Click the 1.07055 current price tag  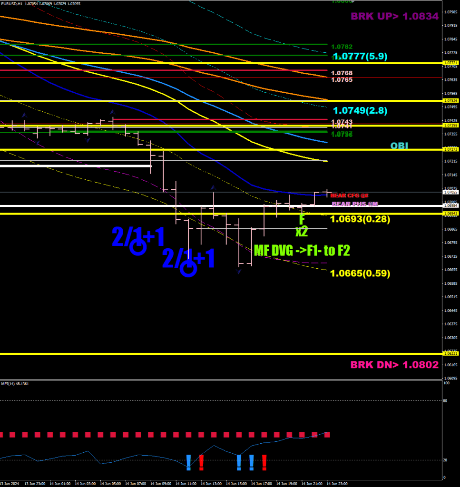point(450,193)
